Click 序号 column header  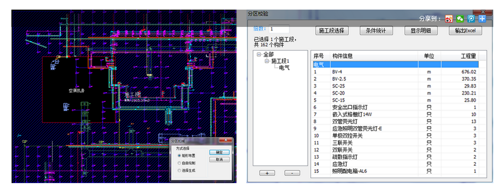point(319,56)
